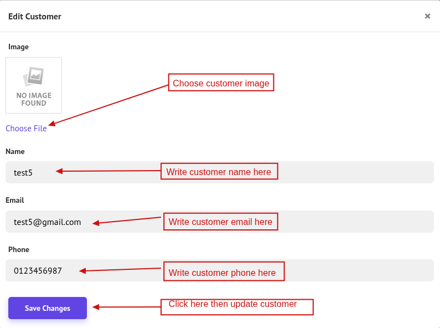The image size is (440, 328).
Task: Click the NO IMAGE FOUND text
Action: [x=34, y=99]
